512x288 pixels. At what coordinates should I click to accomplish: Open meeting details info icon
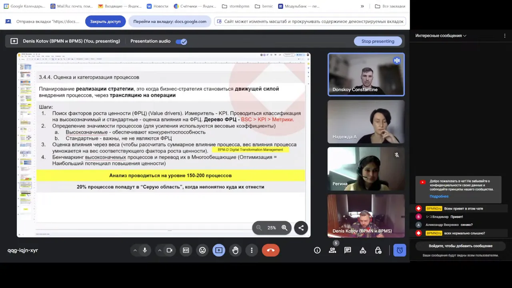pos(317,250)
